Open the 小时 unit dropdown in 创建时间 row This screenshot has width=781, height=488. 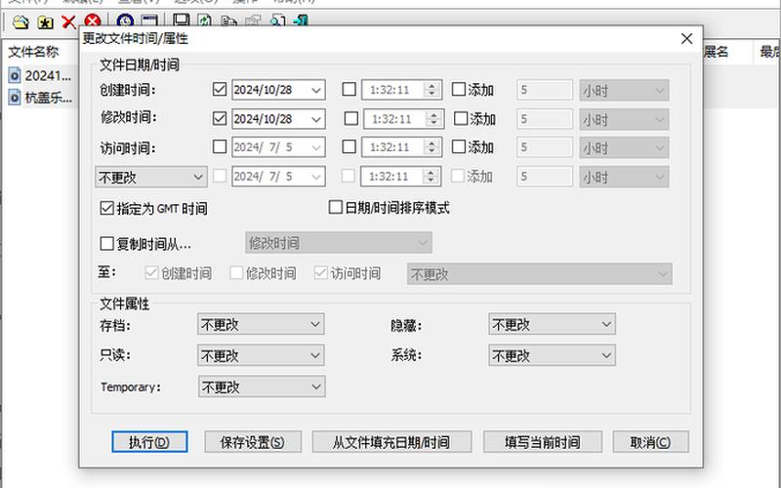[624, 91]
